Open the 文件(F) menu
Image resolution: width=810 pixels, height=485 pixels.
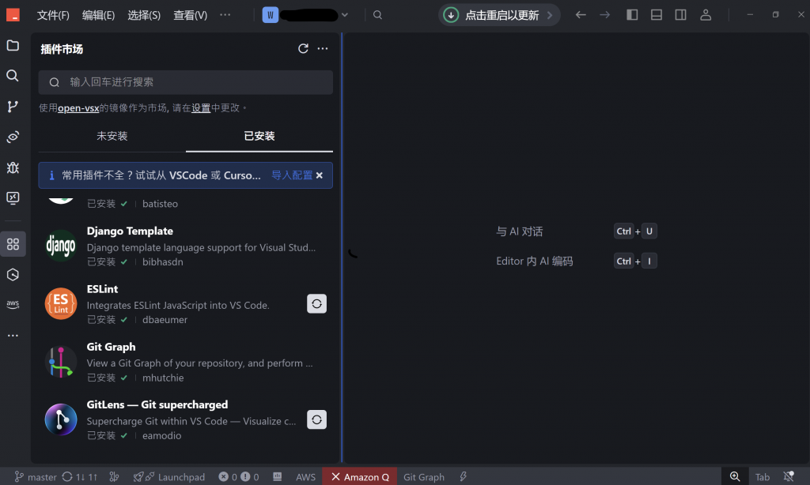pos(53,15)
